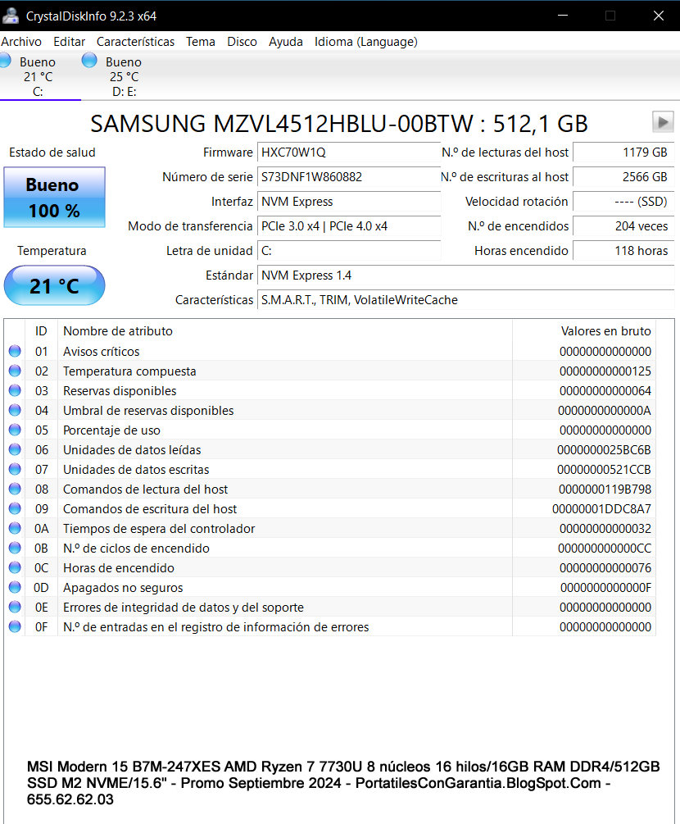680x824 pixels.
Task: Click raw value 0000000025BC6B
Action: coord(604,450)
